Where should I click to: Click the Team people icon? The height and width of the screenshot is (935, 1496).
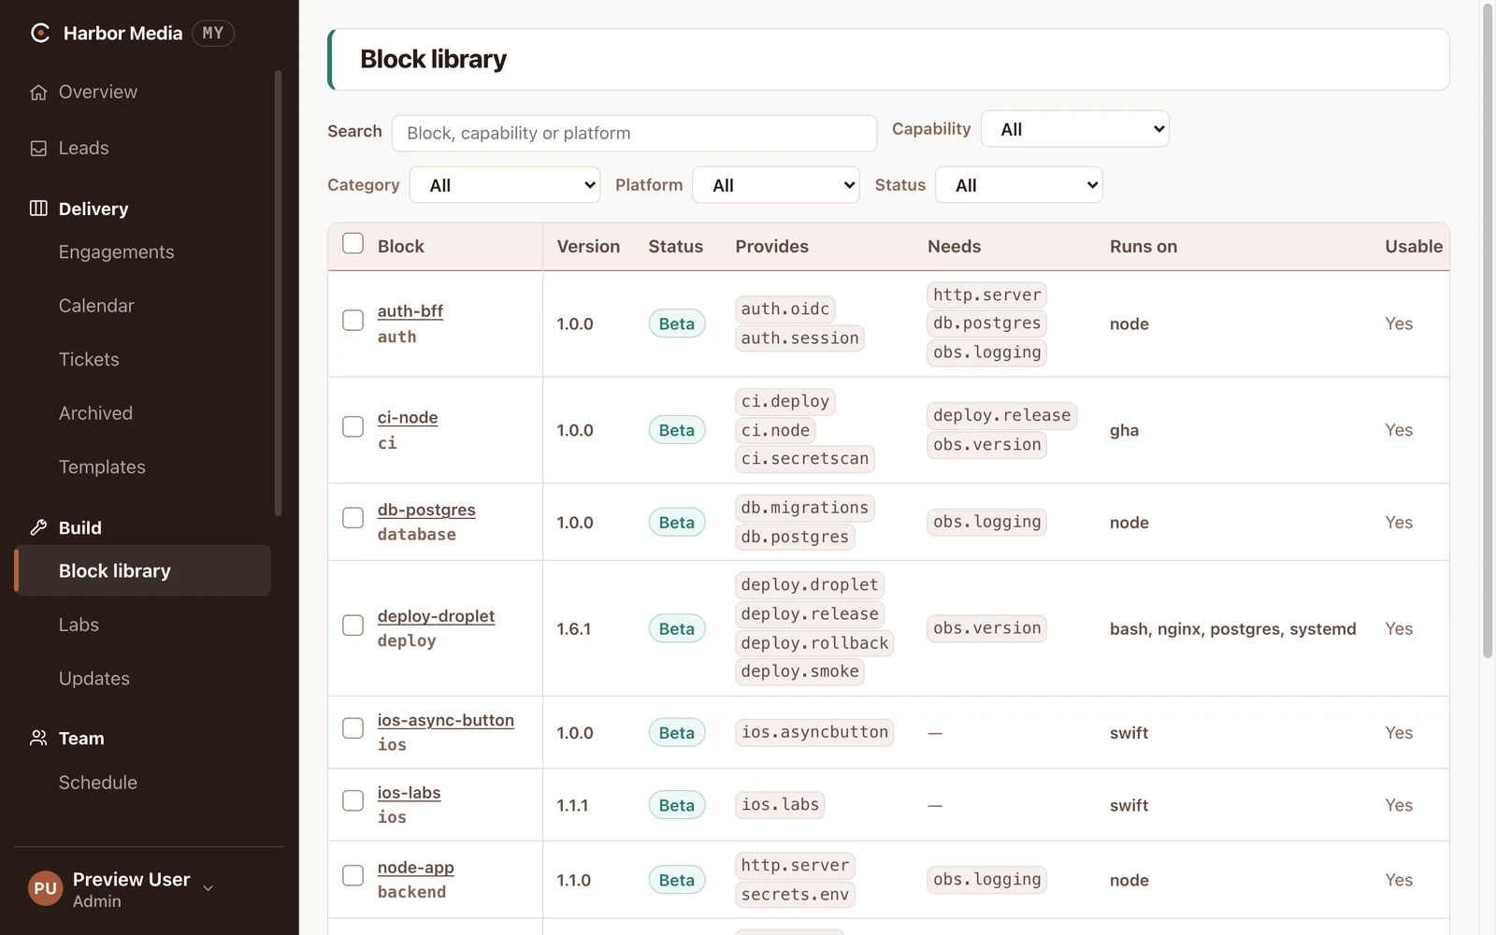tap(38, 738)
